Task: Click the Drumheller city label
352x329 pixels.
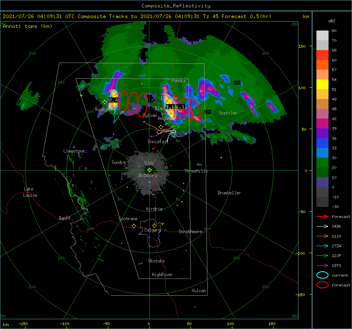Action: point(229,193)
